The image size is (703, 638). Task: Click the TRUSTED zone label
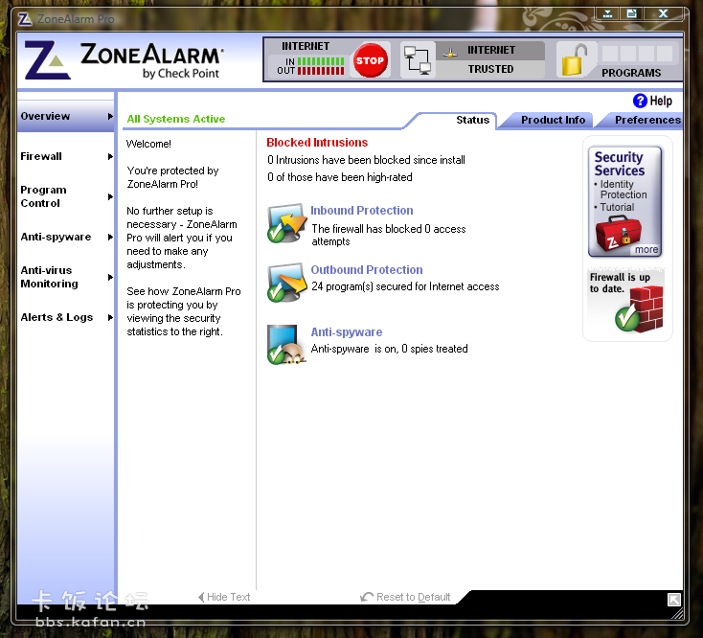point(490,69)
